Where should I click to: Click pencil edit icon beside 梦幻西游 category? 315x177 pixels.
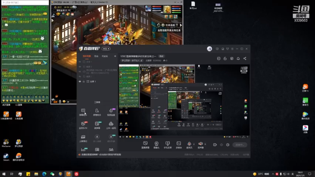click(141, 60)
